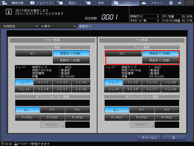This screenshot has height=146, width=194.
Task: Select PI-PFU2 for ウラ表紙
Action: point(142,117)
